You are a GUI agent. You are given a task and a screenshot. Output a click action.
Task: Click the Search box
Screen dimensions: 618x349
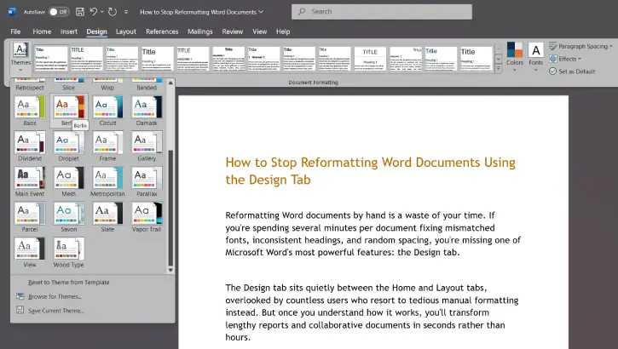click(x=382, y=12)
